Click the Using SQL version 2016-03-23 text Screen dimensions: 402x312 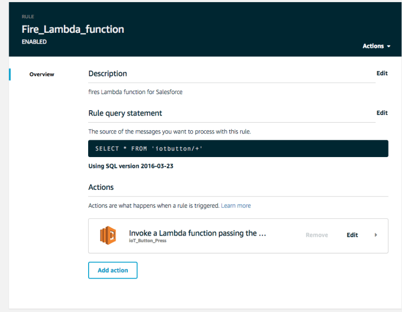pyautogui.click(x=131, y=166)
